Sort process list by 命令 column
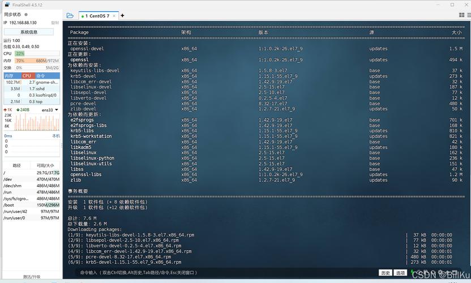This screenshot has width=471, height=283. [48, 76]
